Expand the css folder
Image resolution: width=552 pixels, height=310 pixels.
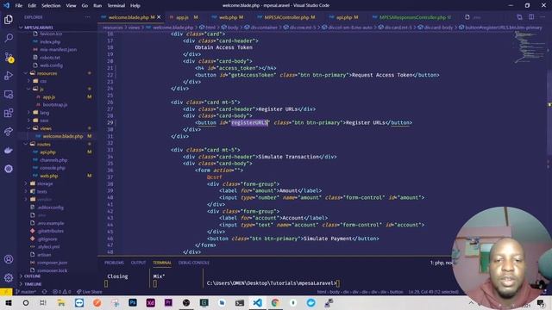click(43, 81)
